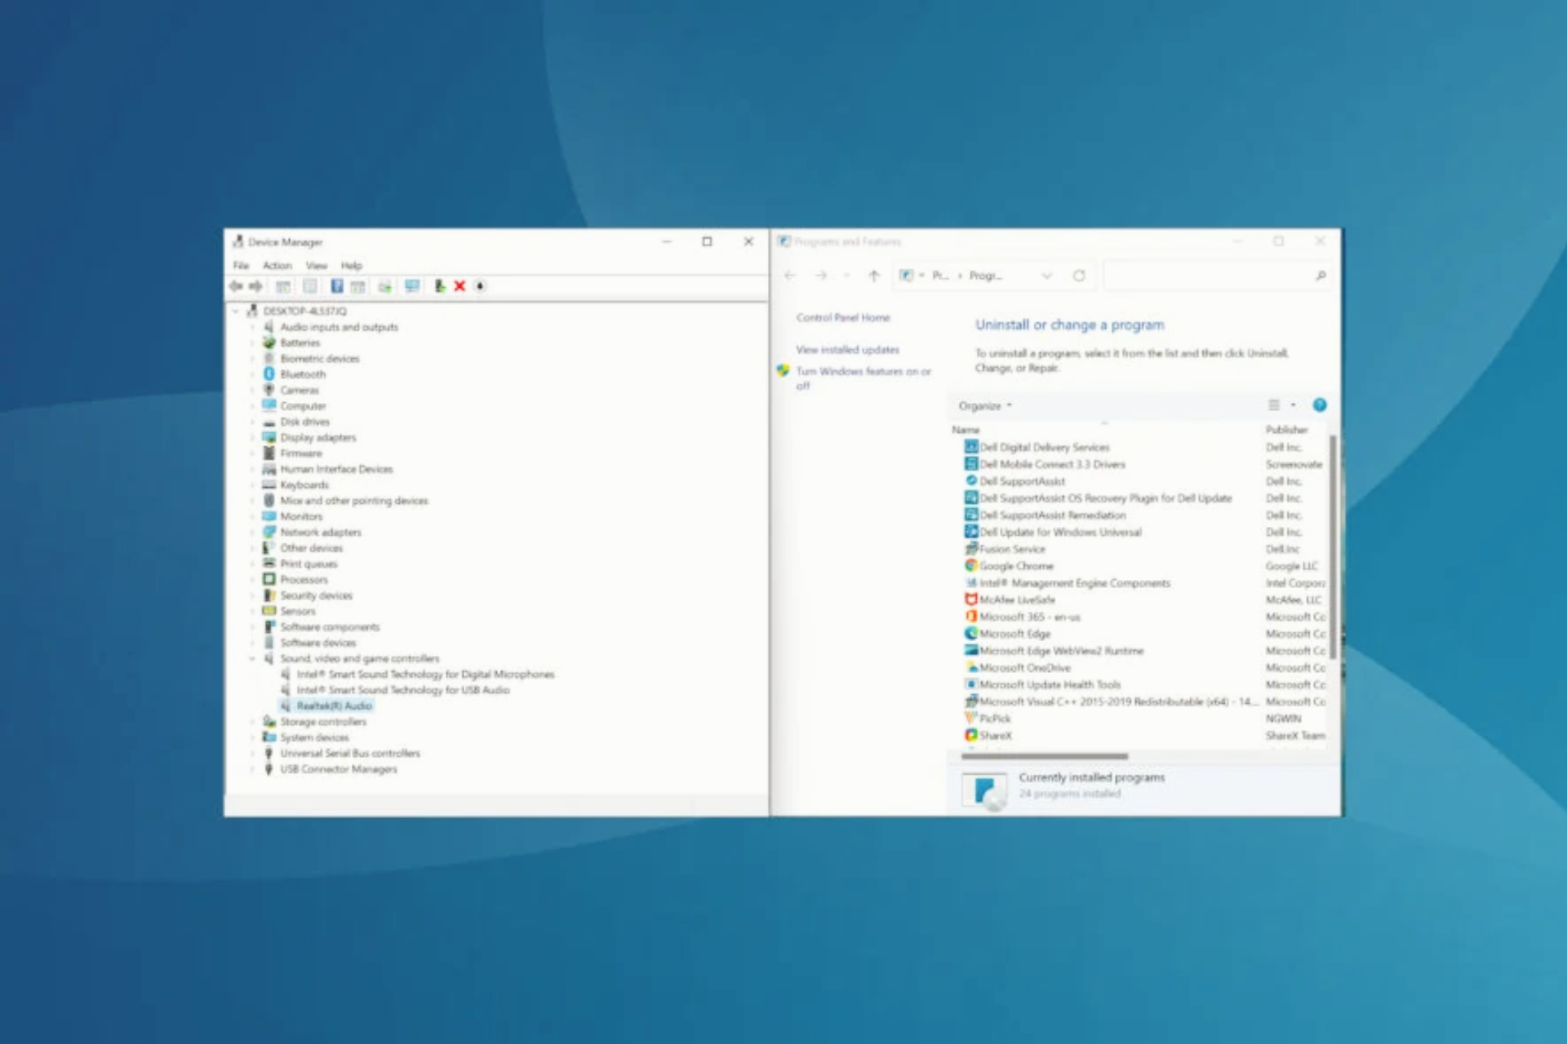Select Intel Management Engine Components entry
The height and width of the screenshot is (1044, 1567).
pyautogui.click(x=1074, y=582)
